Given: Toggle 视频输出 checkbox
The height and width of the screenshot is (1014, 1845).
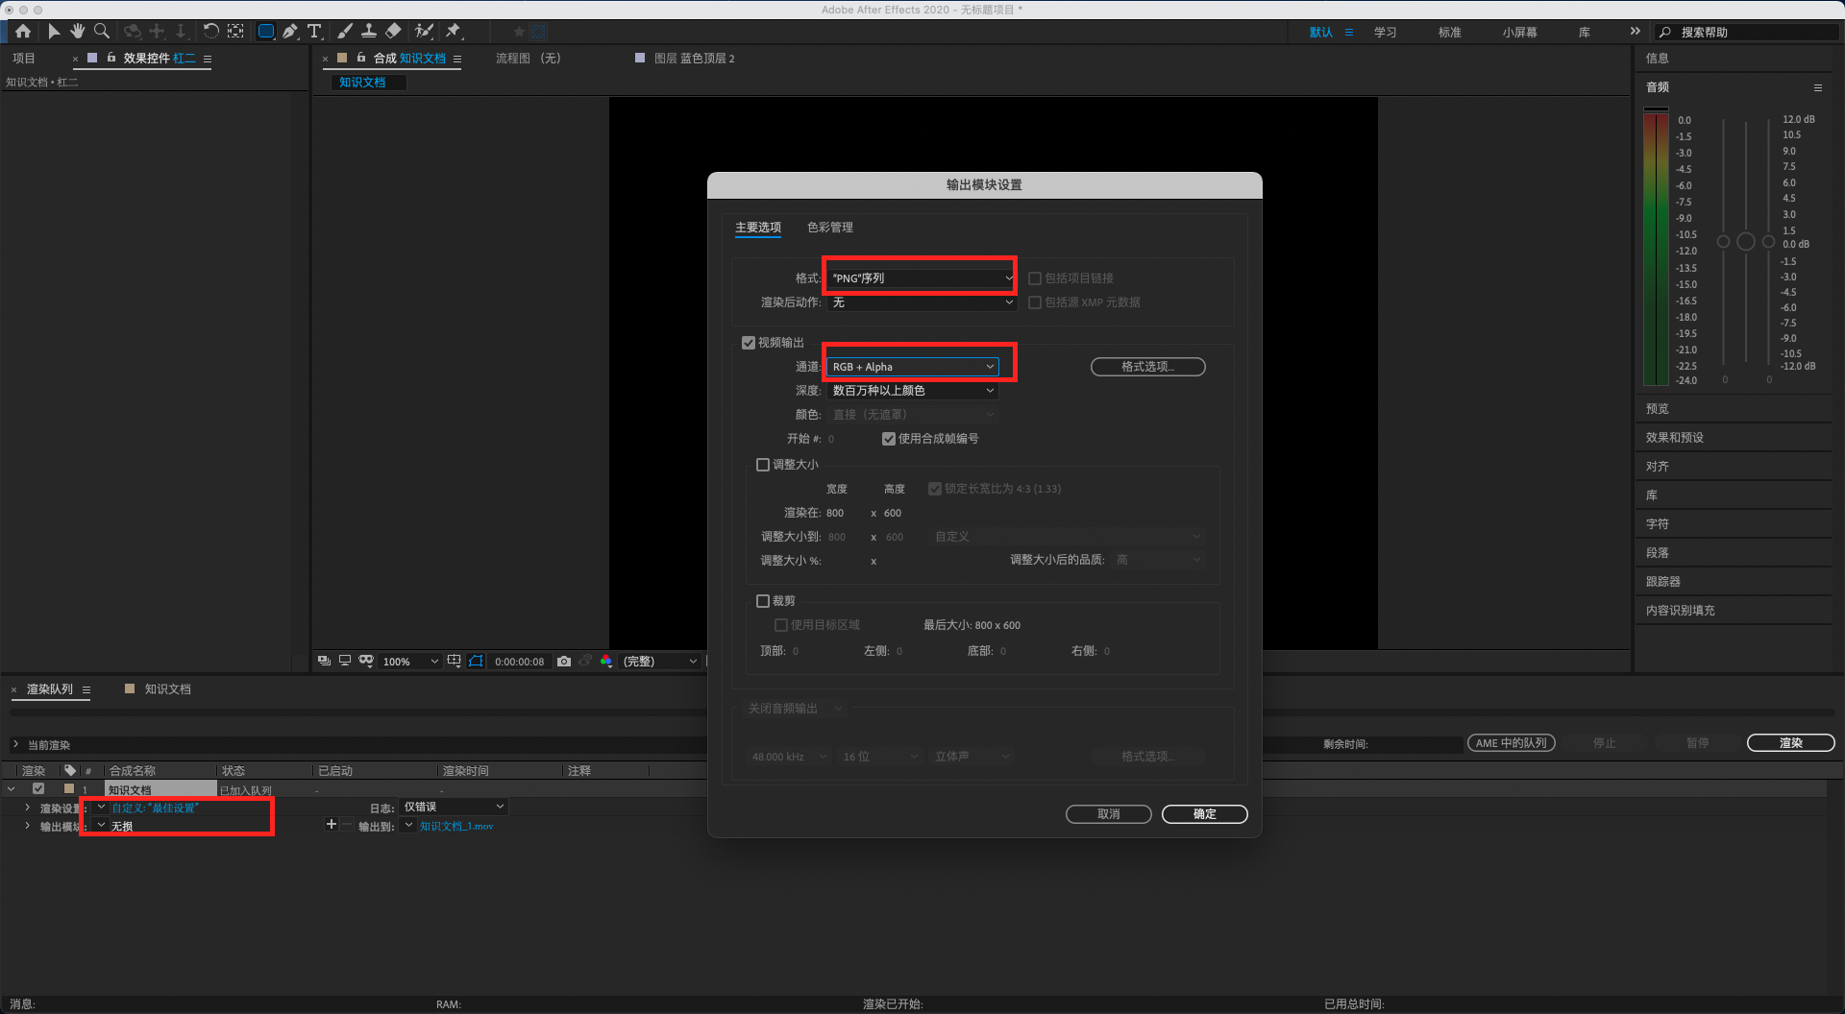Looking at the screenshot, I should click(x=749, y=343).
